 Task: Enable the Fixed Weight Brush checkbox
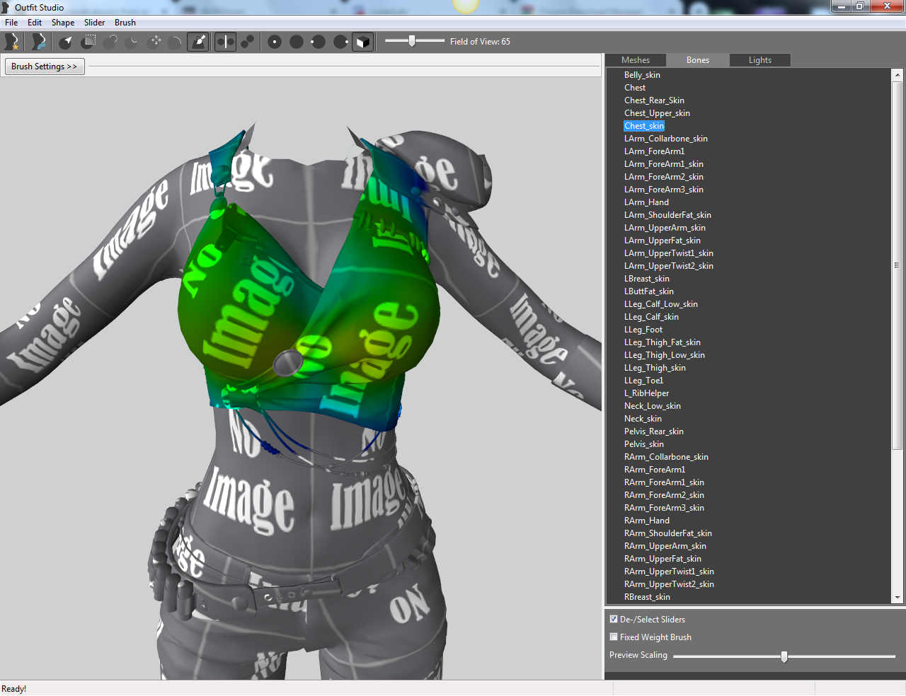[614, 637]
